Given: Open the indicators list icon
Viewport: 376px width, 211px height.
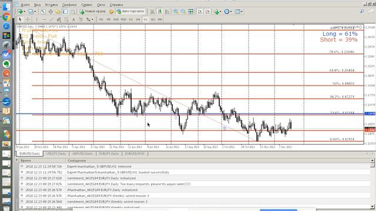Looking at the screenshot, I should pos(217,12).
